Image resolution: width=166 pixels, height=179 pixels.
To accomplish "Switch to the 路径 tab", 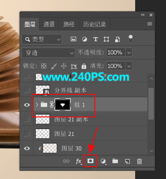I will pyautogui.click(x=69, y=24).
